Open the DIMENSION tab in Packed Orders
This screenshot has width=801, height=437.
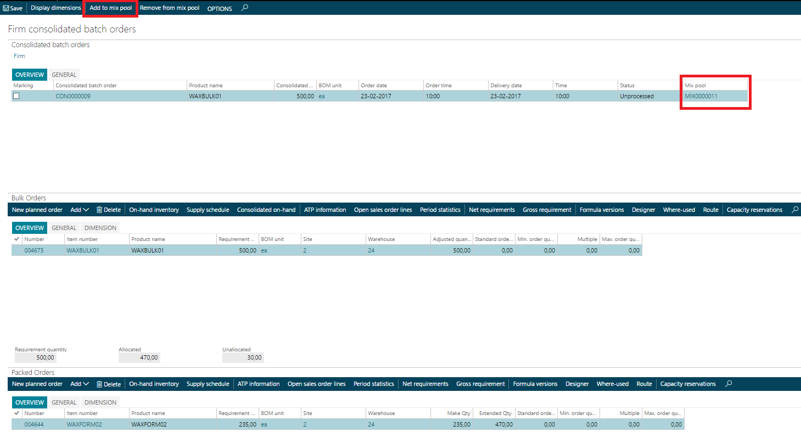pos(100,402)
